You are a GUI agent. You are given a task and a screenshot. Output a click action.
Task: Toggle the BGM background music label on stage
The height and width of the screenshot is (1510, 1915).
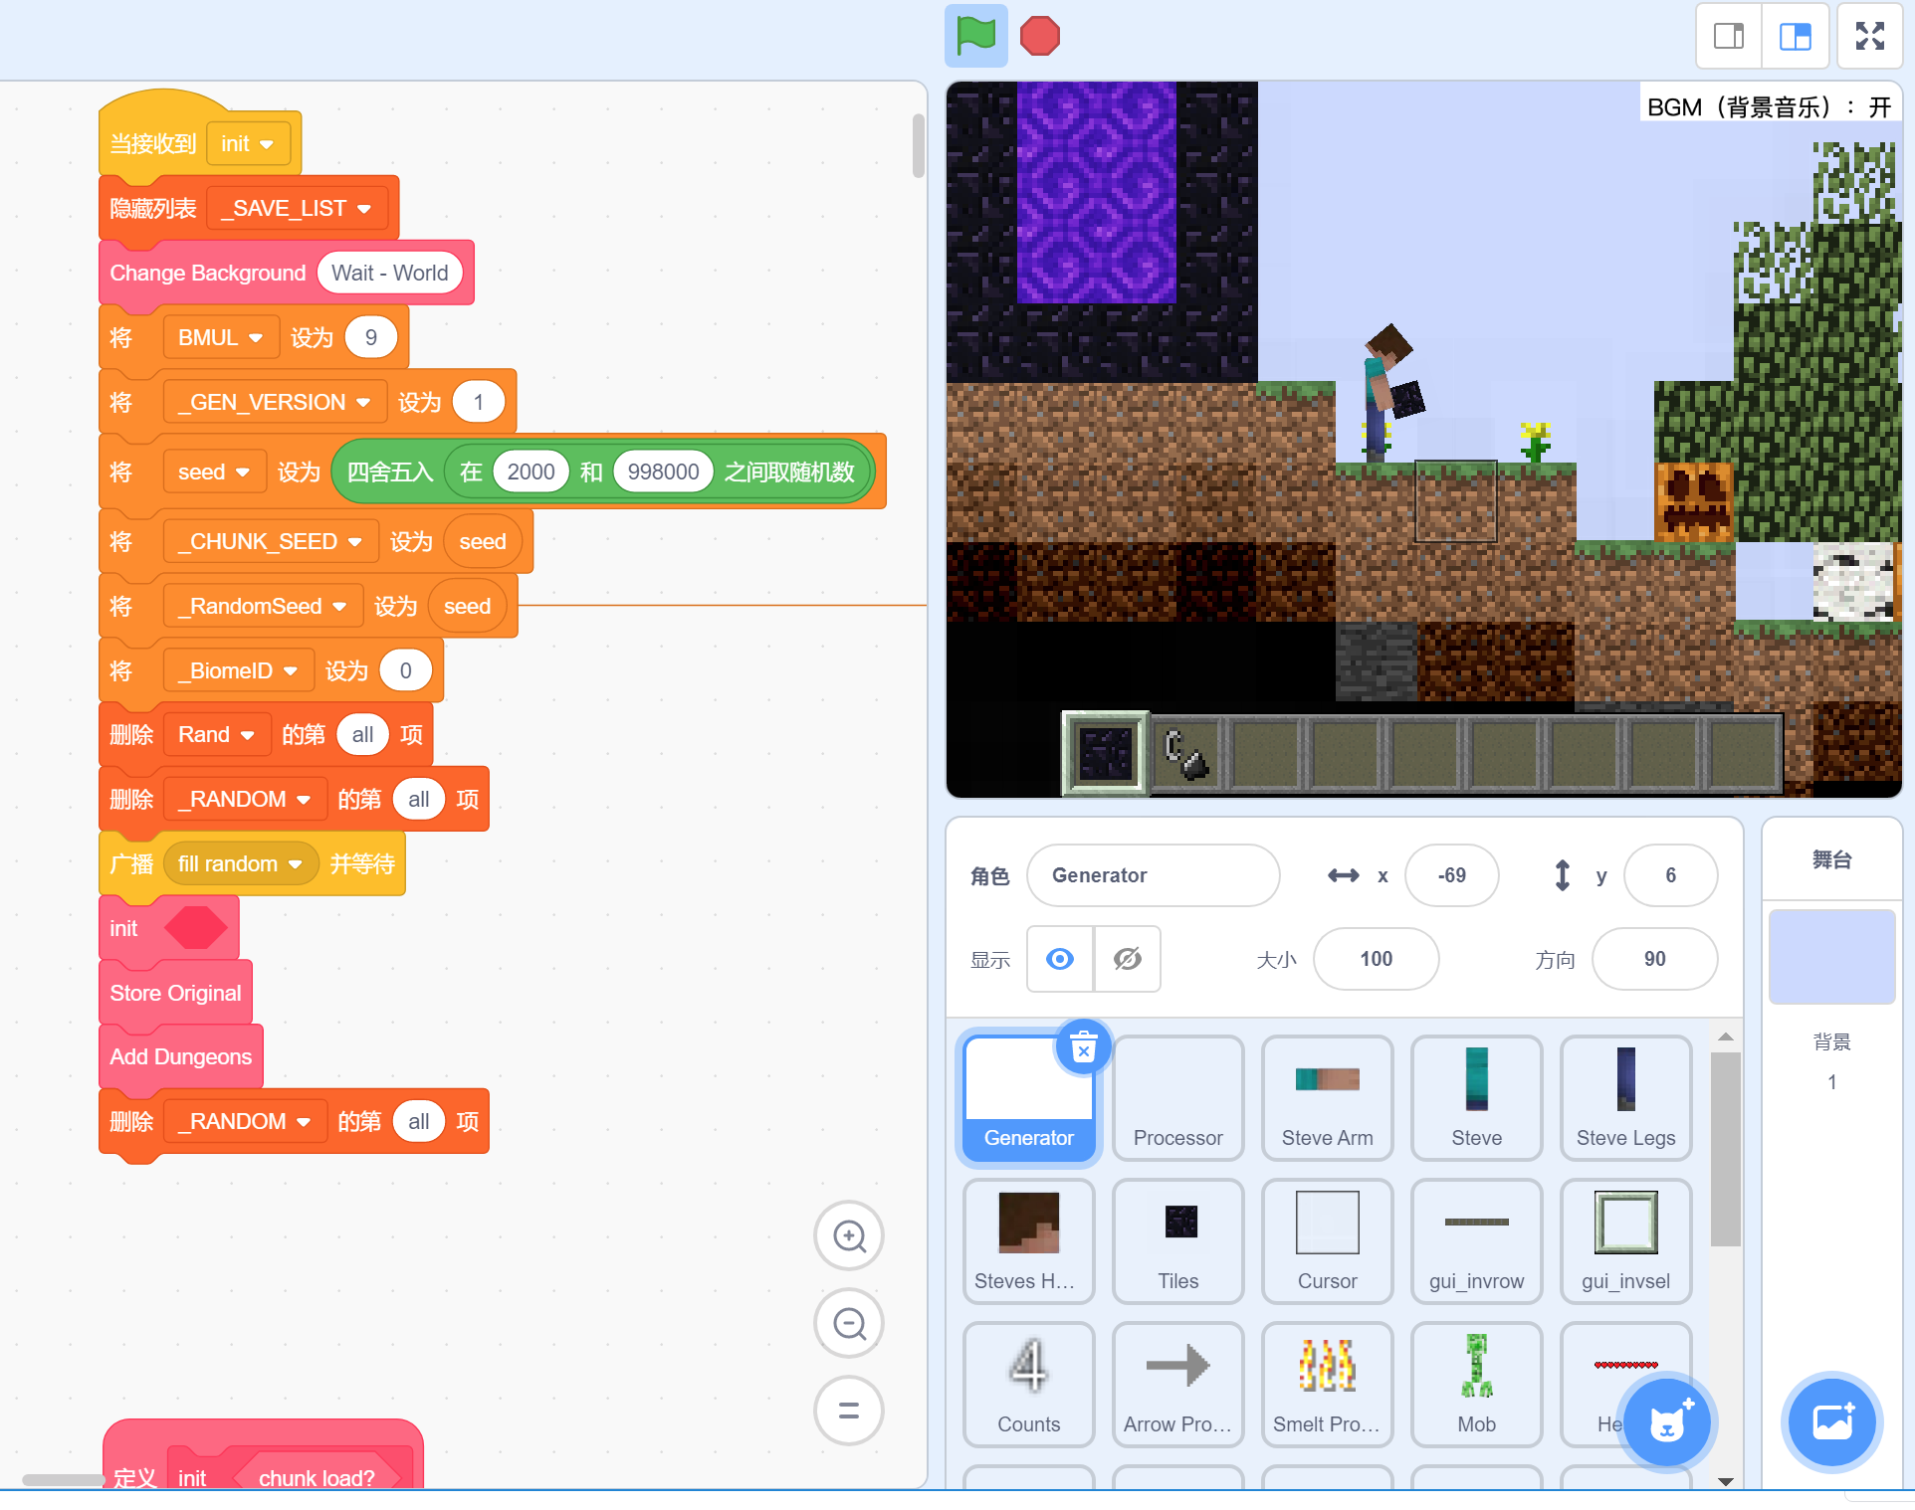(1768, 106)
